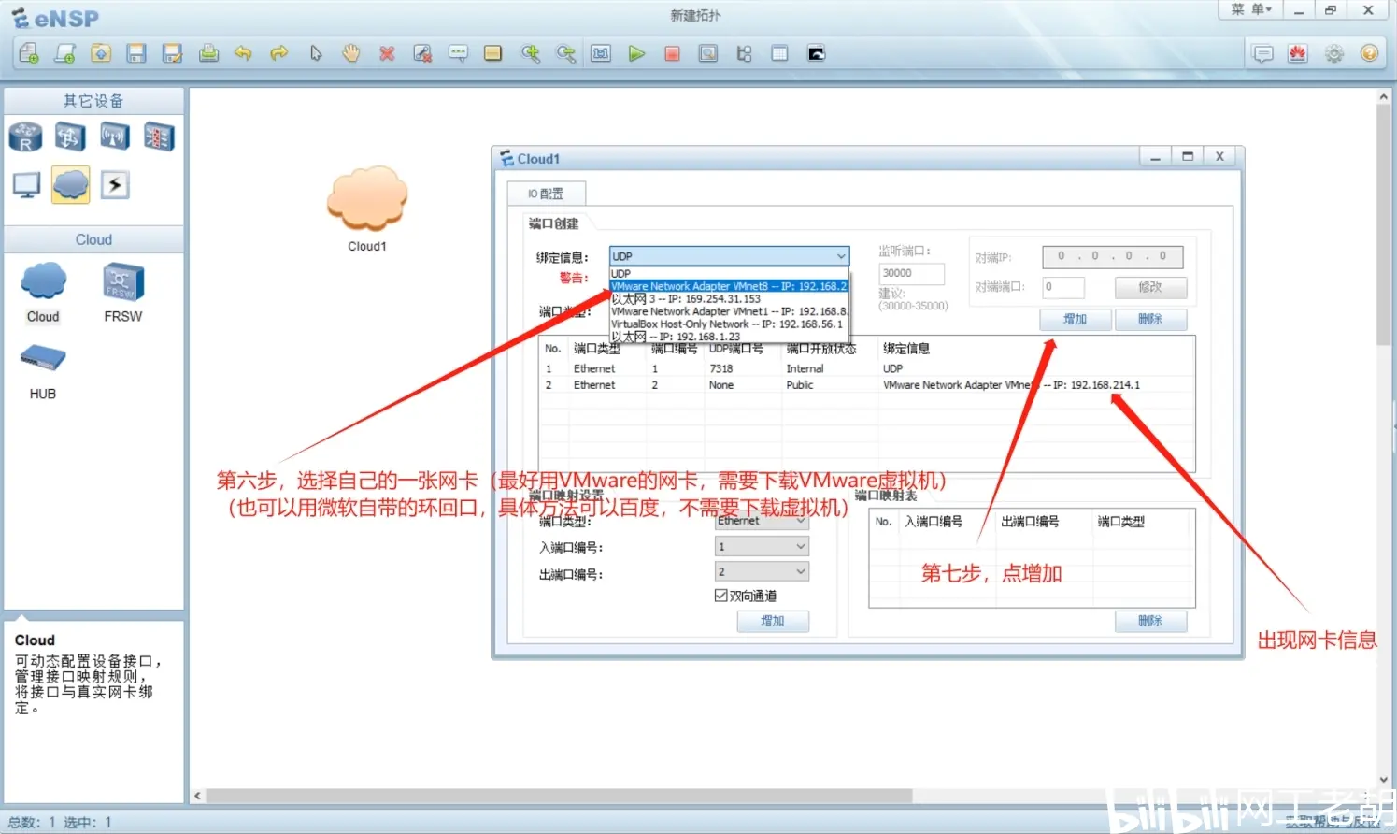1397x834 pixels.
Task: Select the arrow pointer tool
Action: click(316, 53)
